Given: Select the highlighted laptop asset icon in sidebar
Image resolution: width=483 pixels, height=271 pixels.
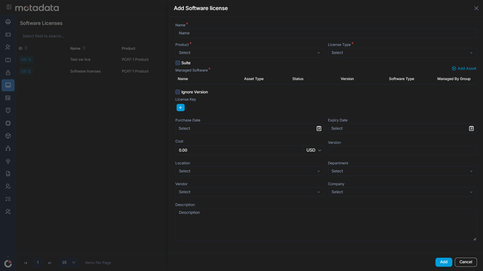Looking at the screenshot, I should [8, 85].
